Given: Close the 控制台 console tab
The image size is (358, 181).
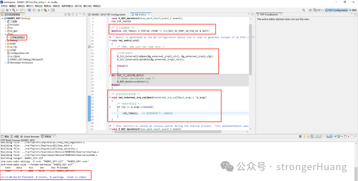Looking at the screenshot, I should 54,137.
